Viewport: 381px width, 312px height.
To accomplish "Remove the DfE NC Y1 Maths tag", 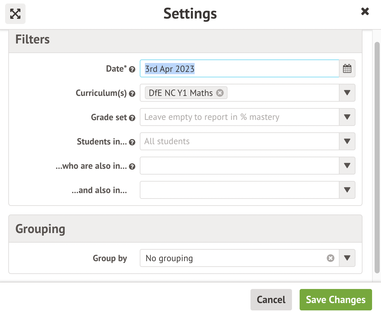I will tap(220, 93).
